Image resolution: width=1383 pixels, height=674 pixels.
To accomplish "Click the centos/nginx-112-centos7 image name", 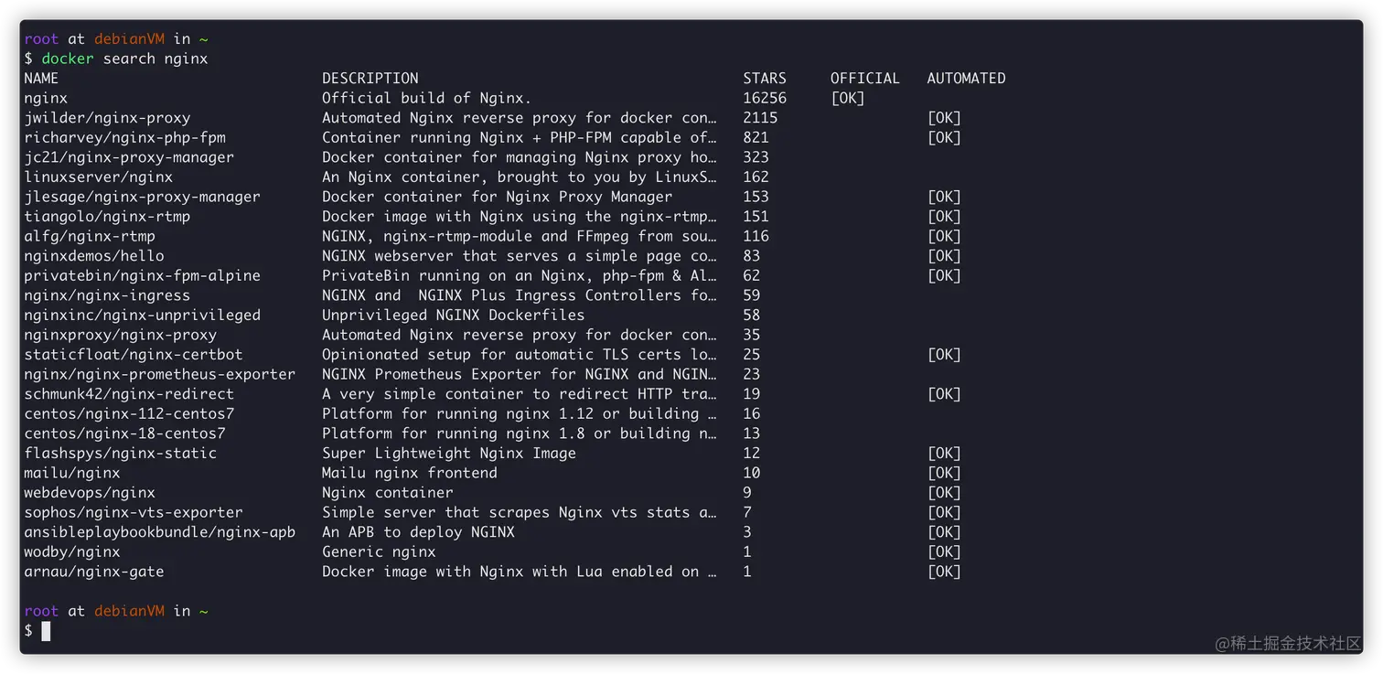I will (129, 413).
